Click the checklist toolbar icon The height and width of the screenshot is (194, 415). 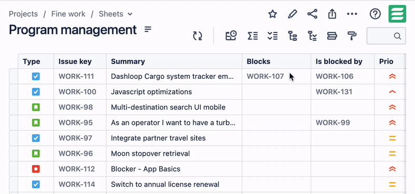273,36
